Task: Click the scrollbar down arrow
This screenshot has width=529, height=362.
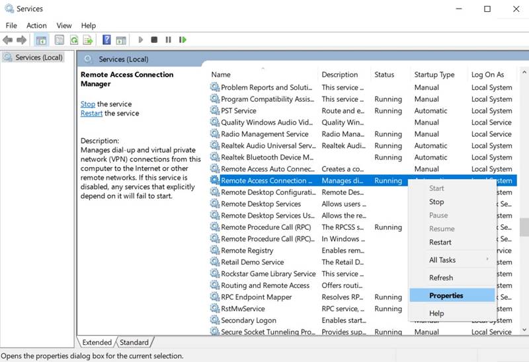Action: (524, 330)
